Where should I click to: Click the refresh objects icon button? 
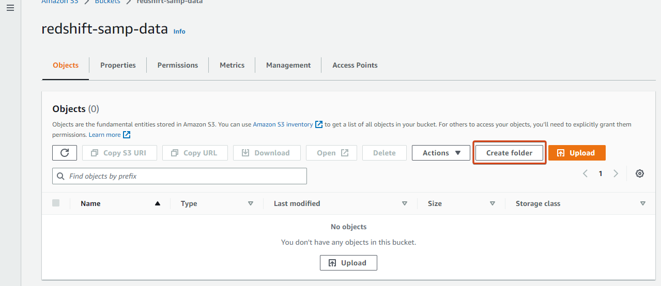tap(65, 153)
